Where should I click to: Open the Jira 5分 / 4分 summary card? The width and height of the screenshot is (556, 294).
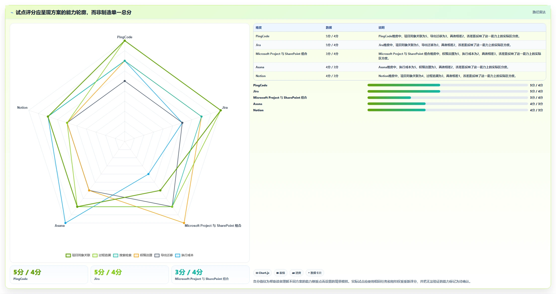pyautogui.click(x=130, y=275)
